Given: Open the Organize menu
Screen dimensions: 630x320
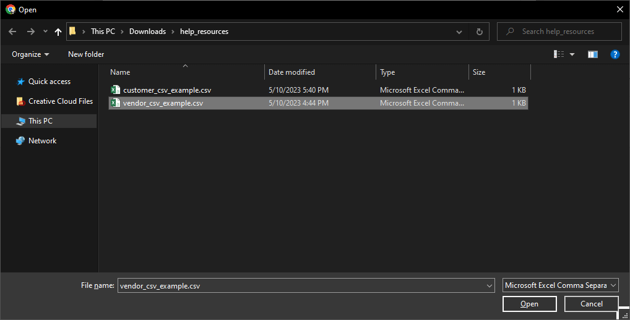Looking at the screenshot, I should [x=30, y=54].
